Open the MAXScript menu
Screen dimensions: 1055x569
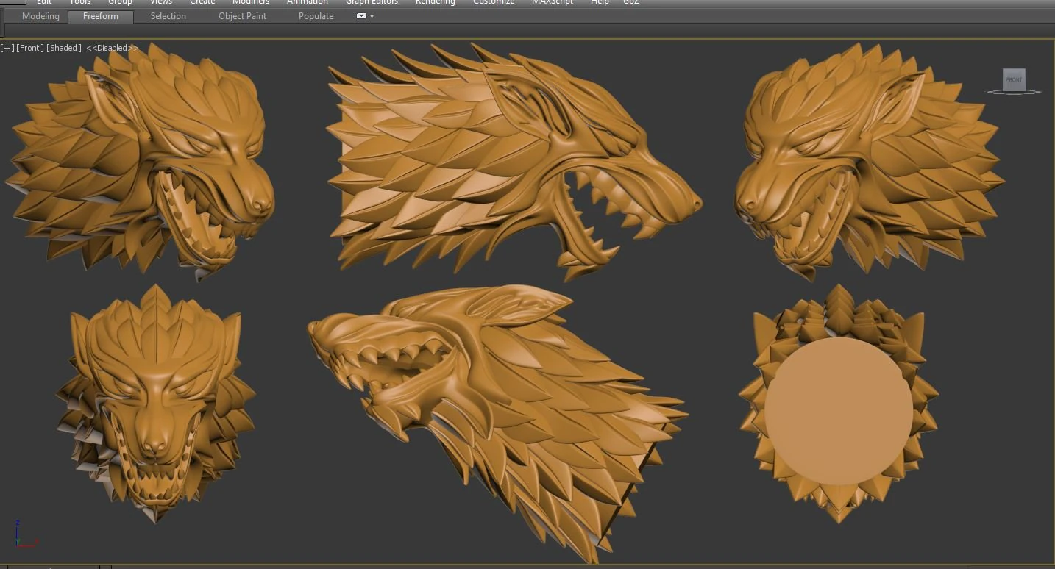click(552, 2)
